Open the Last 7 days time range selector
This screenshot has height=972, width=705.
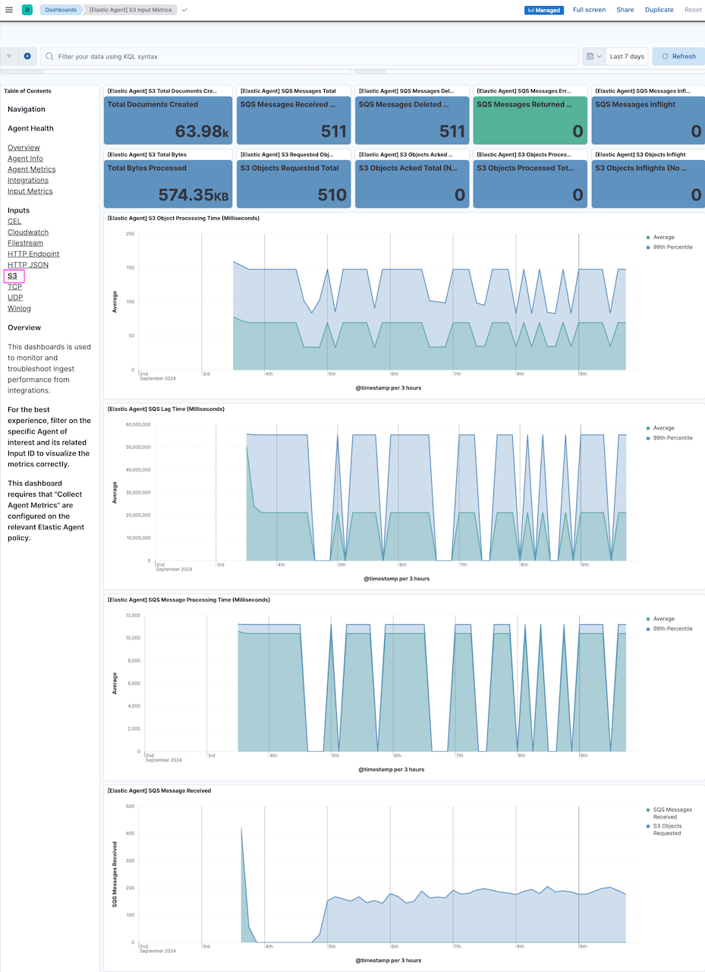pos(625,55)
